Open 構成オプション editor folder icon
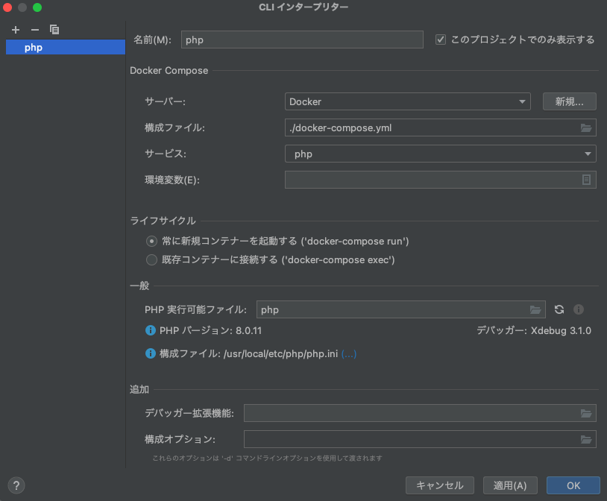 tap(586, 439)
